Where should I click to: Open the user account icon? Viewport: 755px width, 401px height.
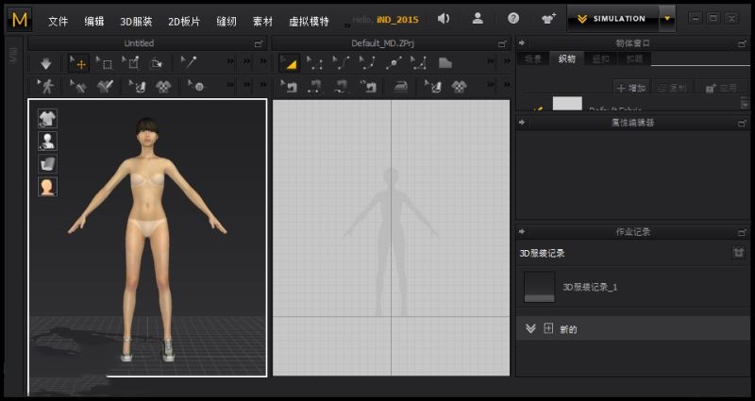[x=478, y=18]
